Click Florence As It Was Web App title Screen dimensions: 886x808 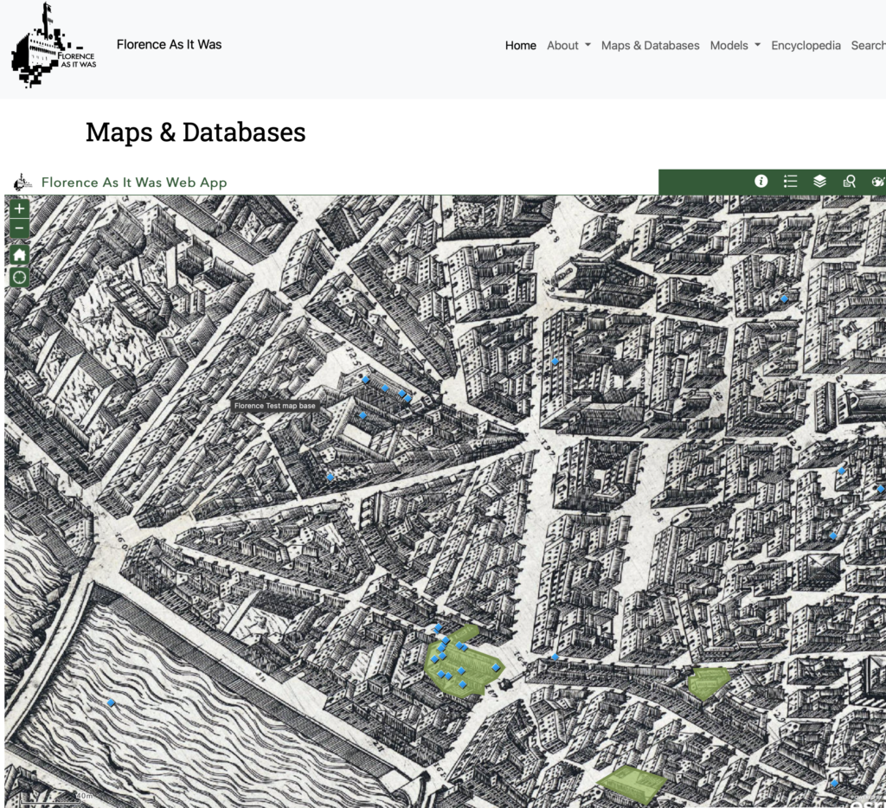(x=134, y=183)
